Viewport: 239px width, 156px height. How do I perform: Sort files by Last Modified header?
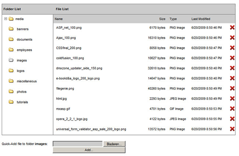pos(201,19)
